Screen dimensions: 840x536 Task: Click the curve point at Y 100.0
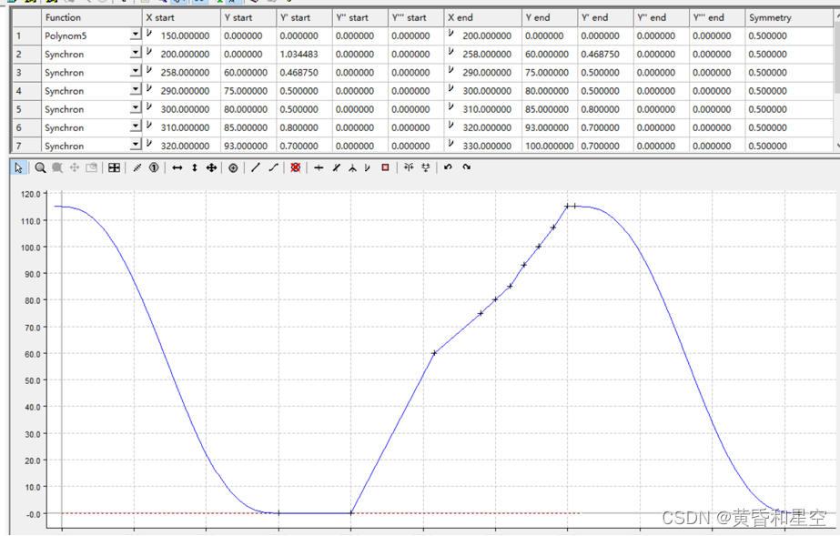tap(539, 247)
